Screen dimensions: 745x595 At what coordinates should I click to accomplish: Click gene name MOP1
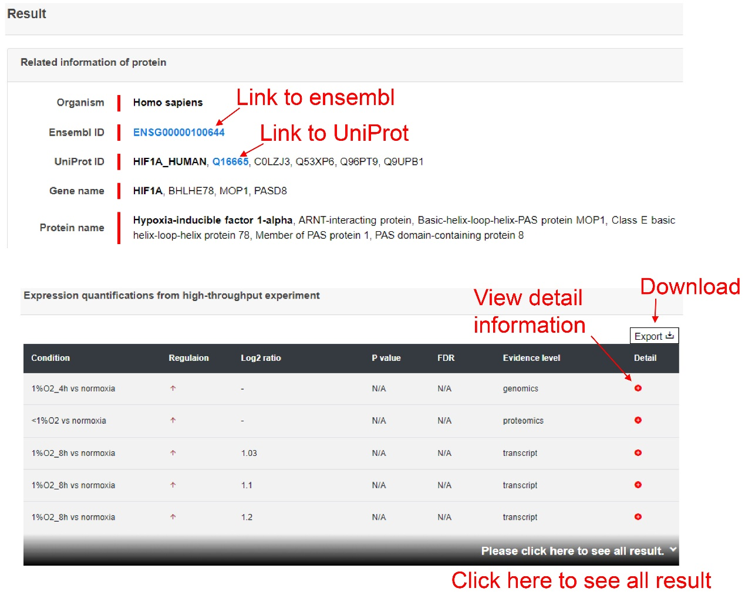[x=234, y=191]
